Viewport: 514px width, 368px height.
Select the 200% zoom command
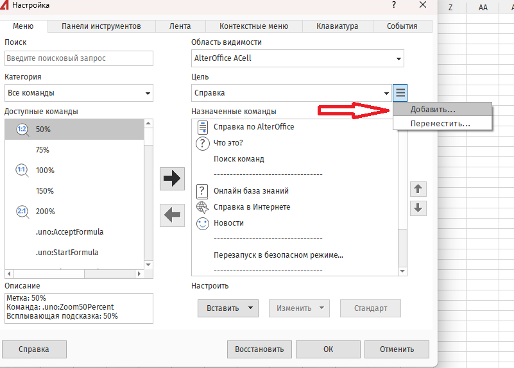click(x=44, y=212)
